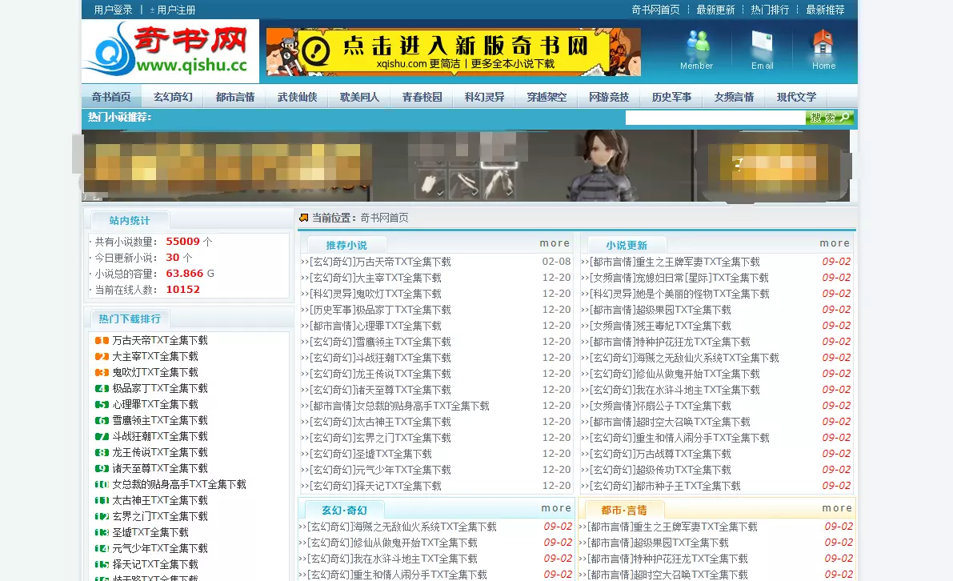Screen dimensions: 953x581
Task: Open 龙王传说TXT全集下载 in 热门下载排行
Action: coord(160,453)
